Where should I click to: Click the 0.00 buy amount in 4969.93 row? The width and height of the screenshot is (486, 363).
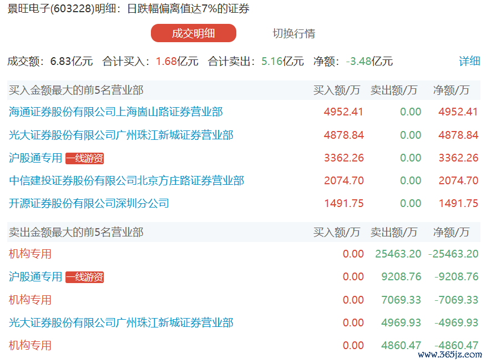click(353, 322)
